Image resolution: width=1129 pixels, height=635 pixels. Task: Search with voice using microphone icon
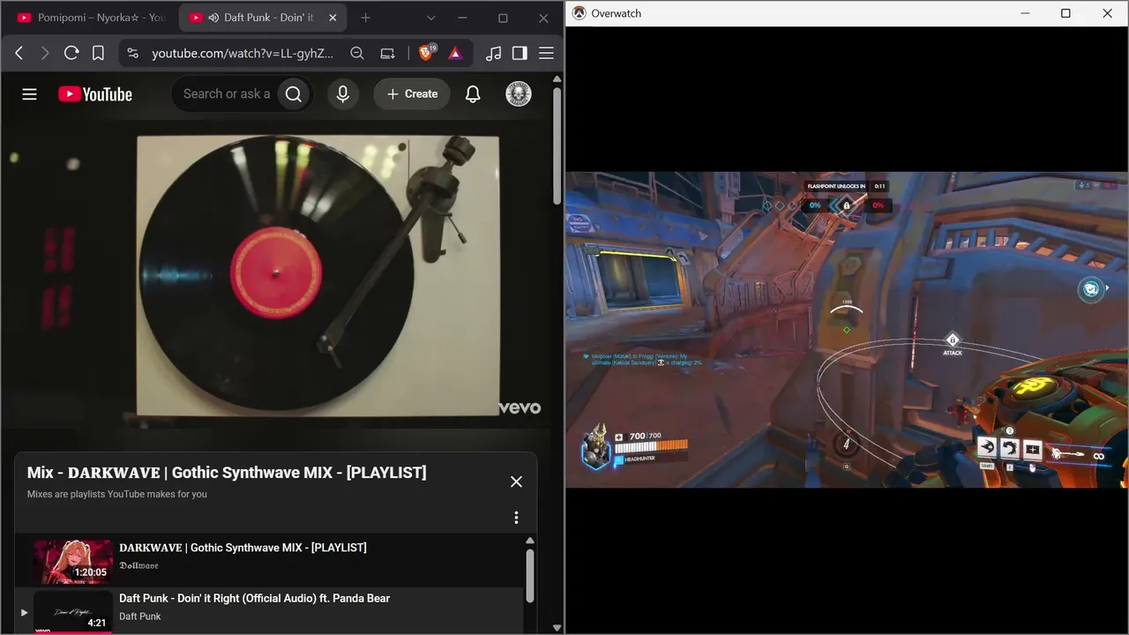343,94
